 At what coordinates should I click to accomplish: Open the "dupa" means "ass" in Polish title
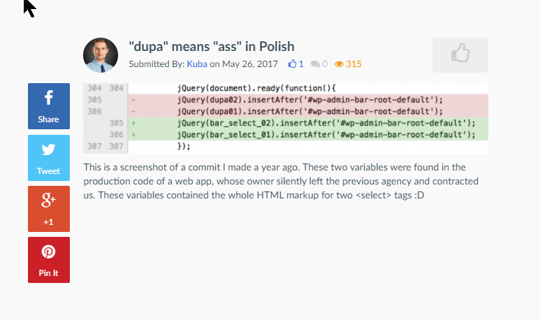(x=212, y=46)
